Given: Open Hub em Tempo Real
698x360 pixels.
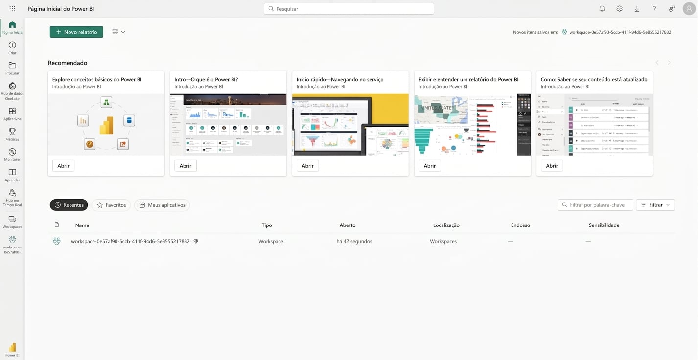Looking at the screenshot, I should click(12, 198).
